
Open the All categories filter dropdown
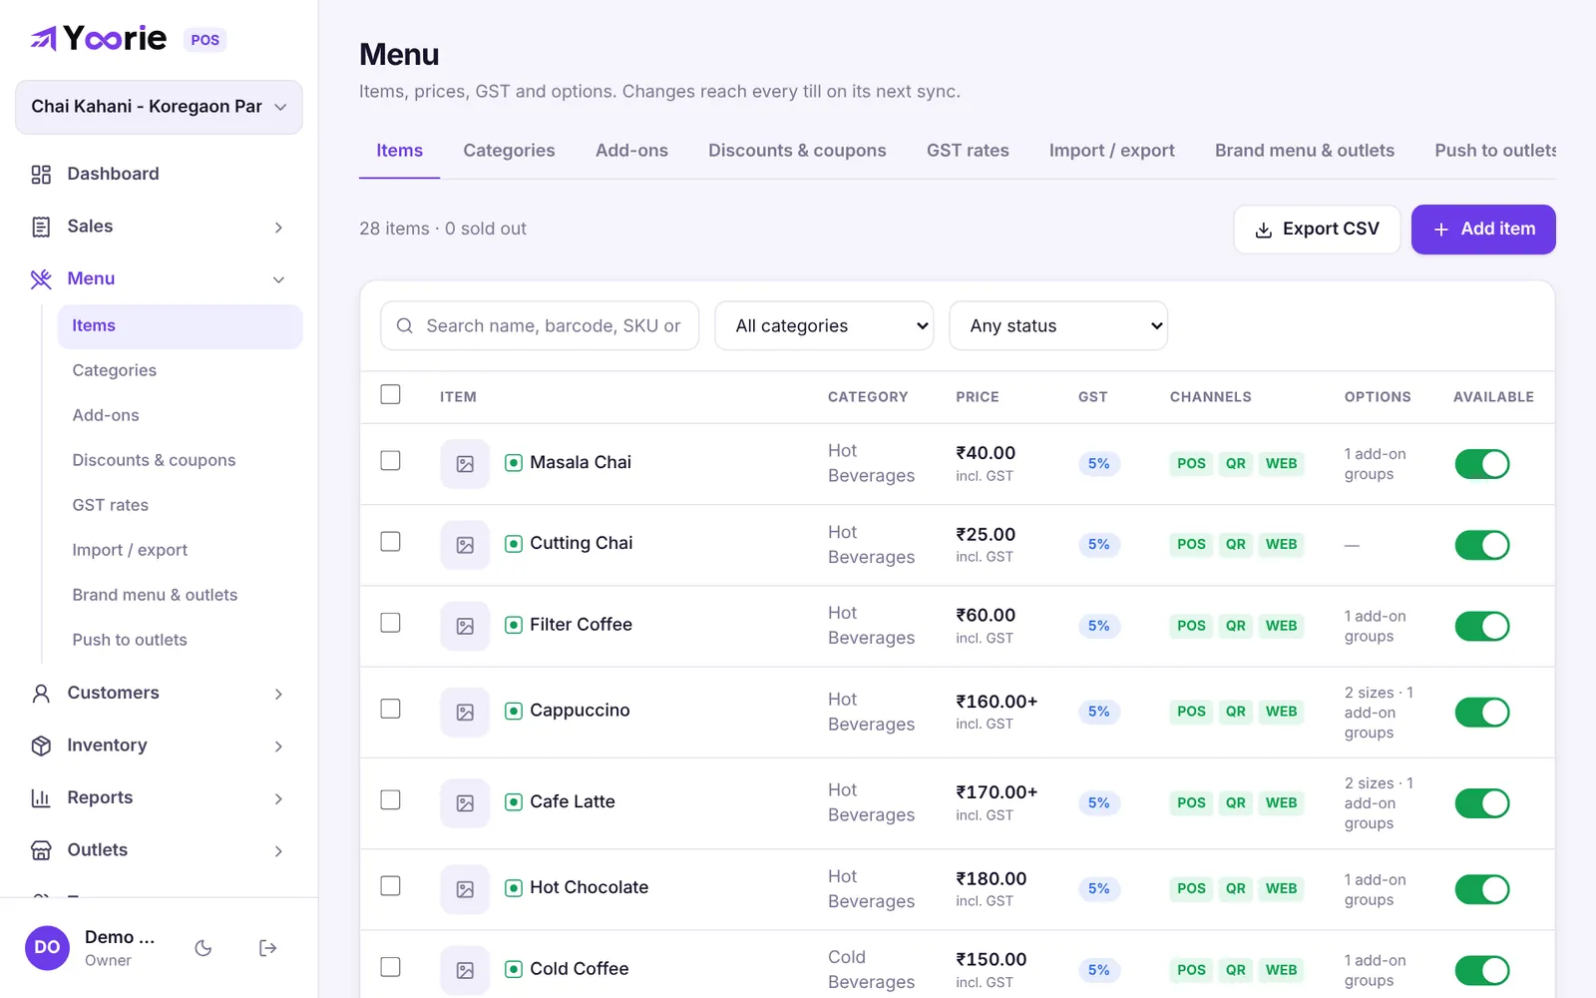[x=824, y=326]
